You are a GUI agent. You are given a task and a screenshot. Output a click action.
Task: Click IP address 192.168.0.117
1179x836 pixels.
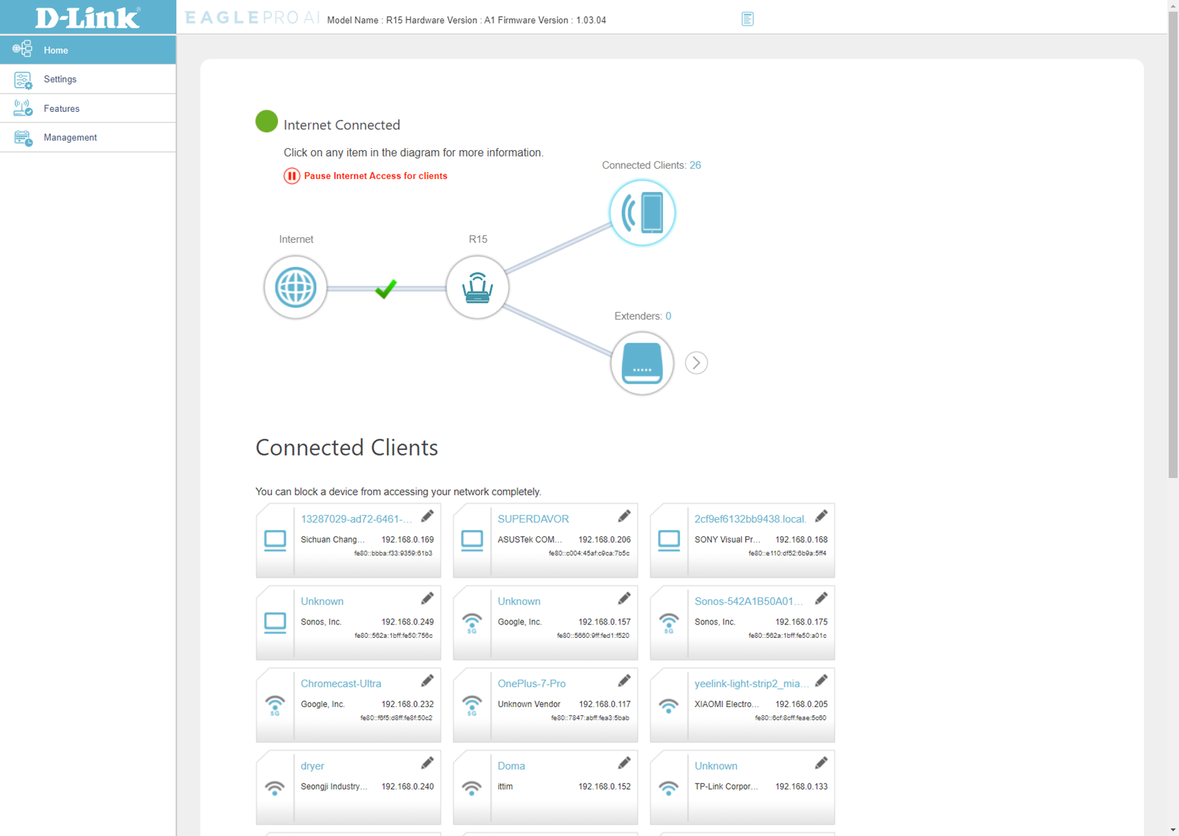(x=604, y=705)
